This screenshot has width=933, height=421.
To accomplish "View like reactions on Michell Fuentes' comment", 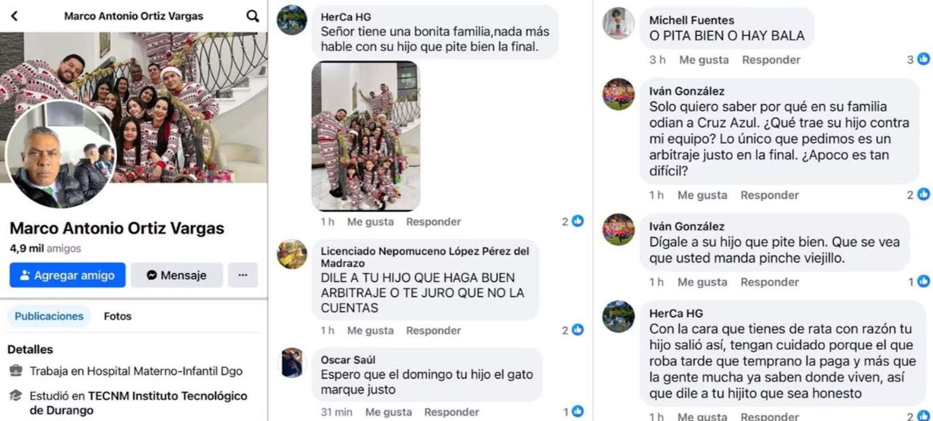I will click(x=918, y=59).
